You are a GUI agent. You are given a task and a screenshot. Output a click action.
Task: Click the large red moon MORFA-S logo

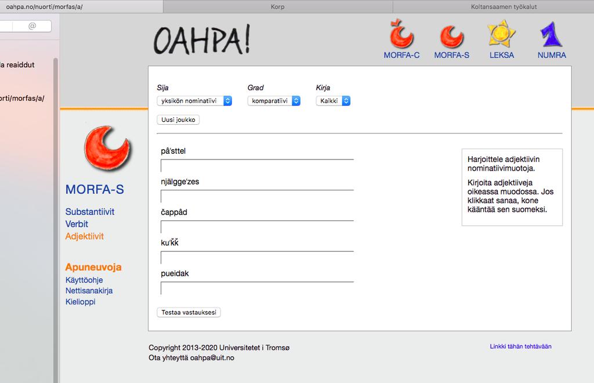click(x=107, y=148)
